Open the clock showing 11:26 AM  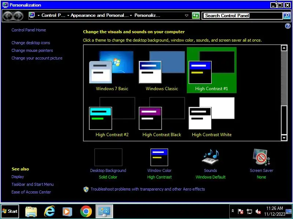274,211
